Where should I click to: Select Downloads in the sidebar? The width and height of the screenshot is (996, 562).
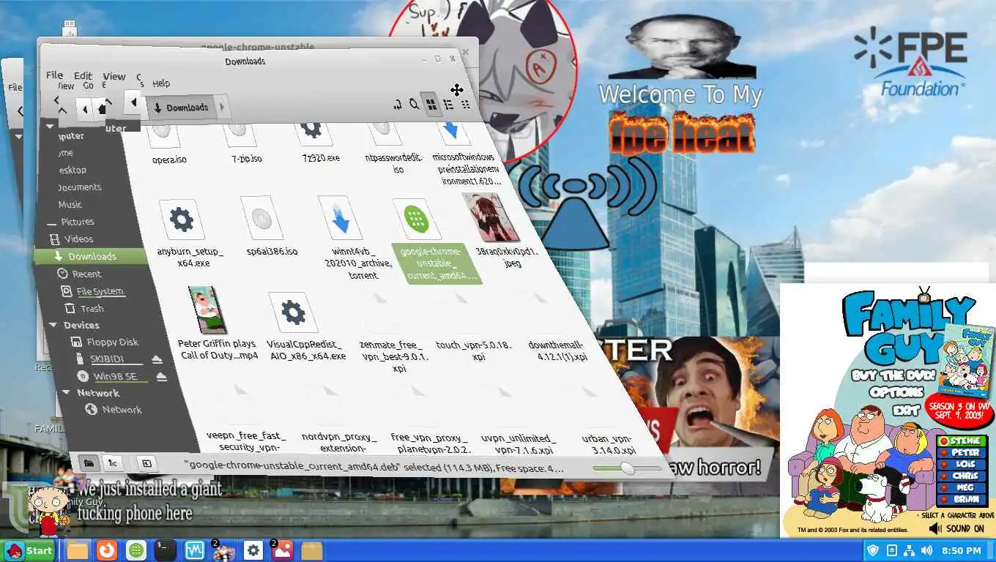click(x=91, y=256)
